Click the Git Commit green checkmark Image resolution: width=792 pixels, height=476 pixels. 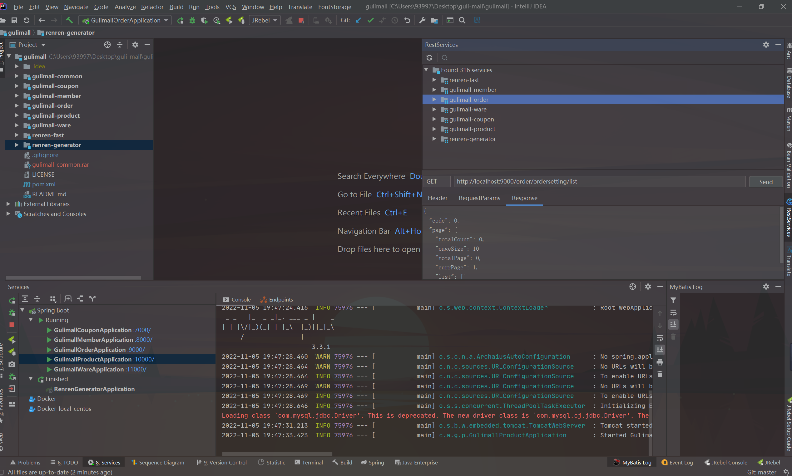click(x=371, y=20)
